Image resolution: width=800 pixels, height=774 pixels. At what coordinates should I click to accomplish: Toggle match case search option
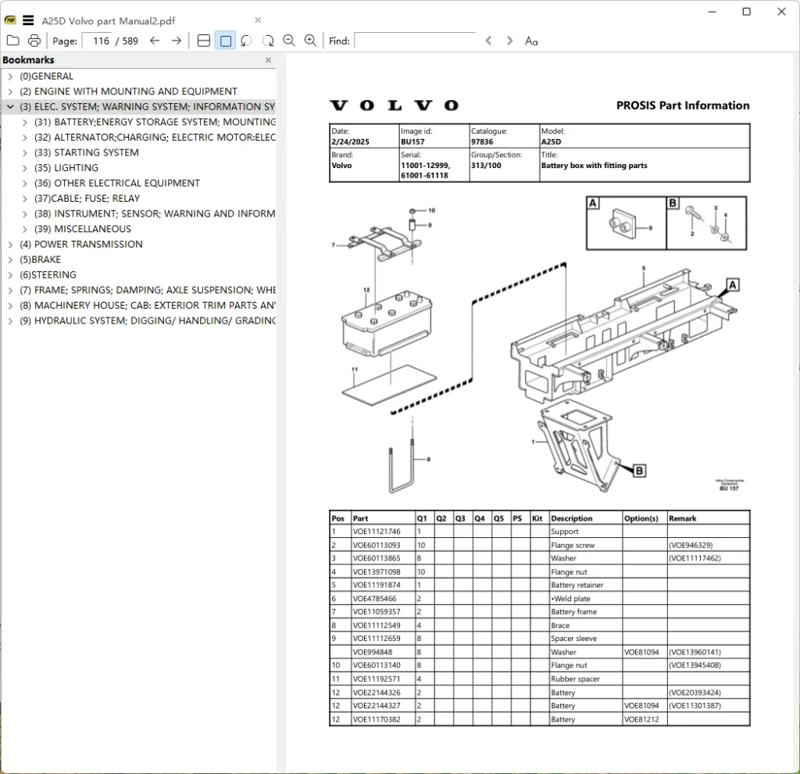tap(531, 41)
